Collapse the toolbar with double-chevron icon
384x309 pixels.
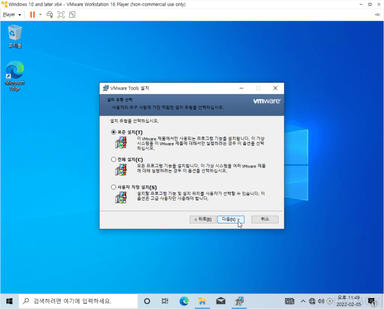click(x=377, y=15)
